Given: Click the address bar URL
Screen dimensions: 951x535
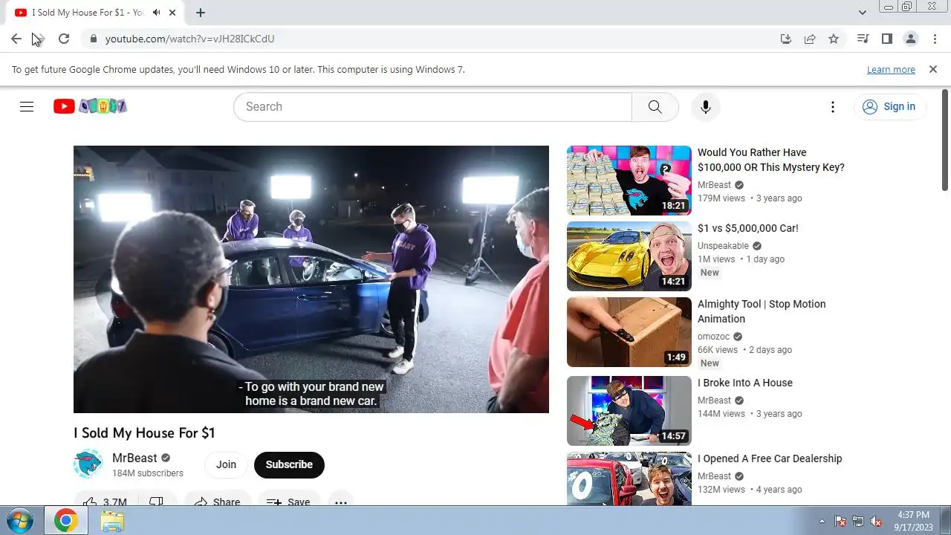Looking at the screenshot, I should (x=189, y=39).
